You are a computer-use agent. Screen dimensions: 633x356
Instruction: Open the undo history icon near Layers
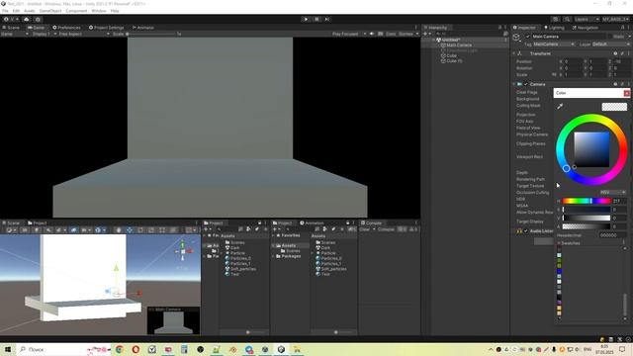[556, 19]
